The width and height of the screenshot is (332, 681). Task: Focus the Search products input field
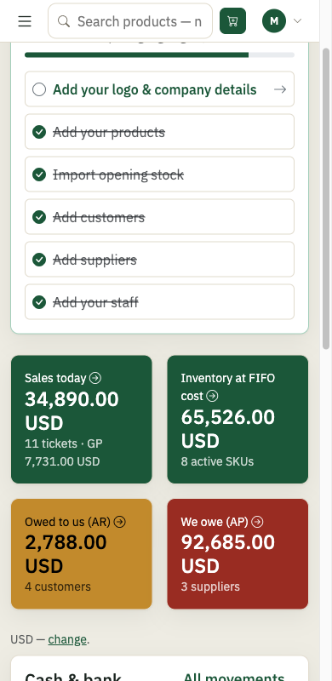pos(130,20)
